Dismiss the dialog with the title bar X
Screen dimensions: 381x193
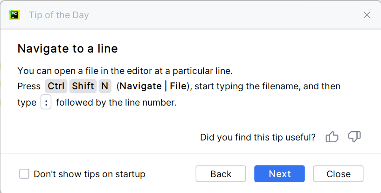click(x=367, y=15)
